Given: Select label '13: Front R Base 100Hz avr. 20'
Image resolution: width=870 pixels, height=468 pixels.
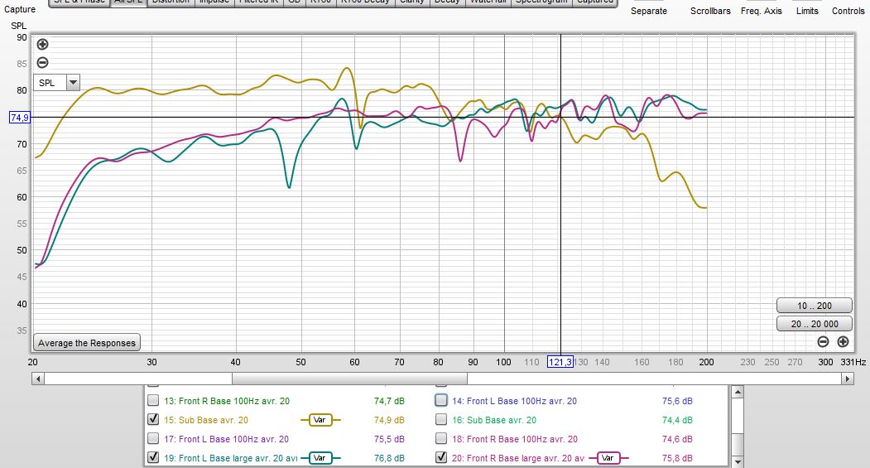Looking at the screenshot, I should click(x=226, y=401).
